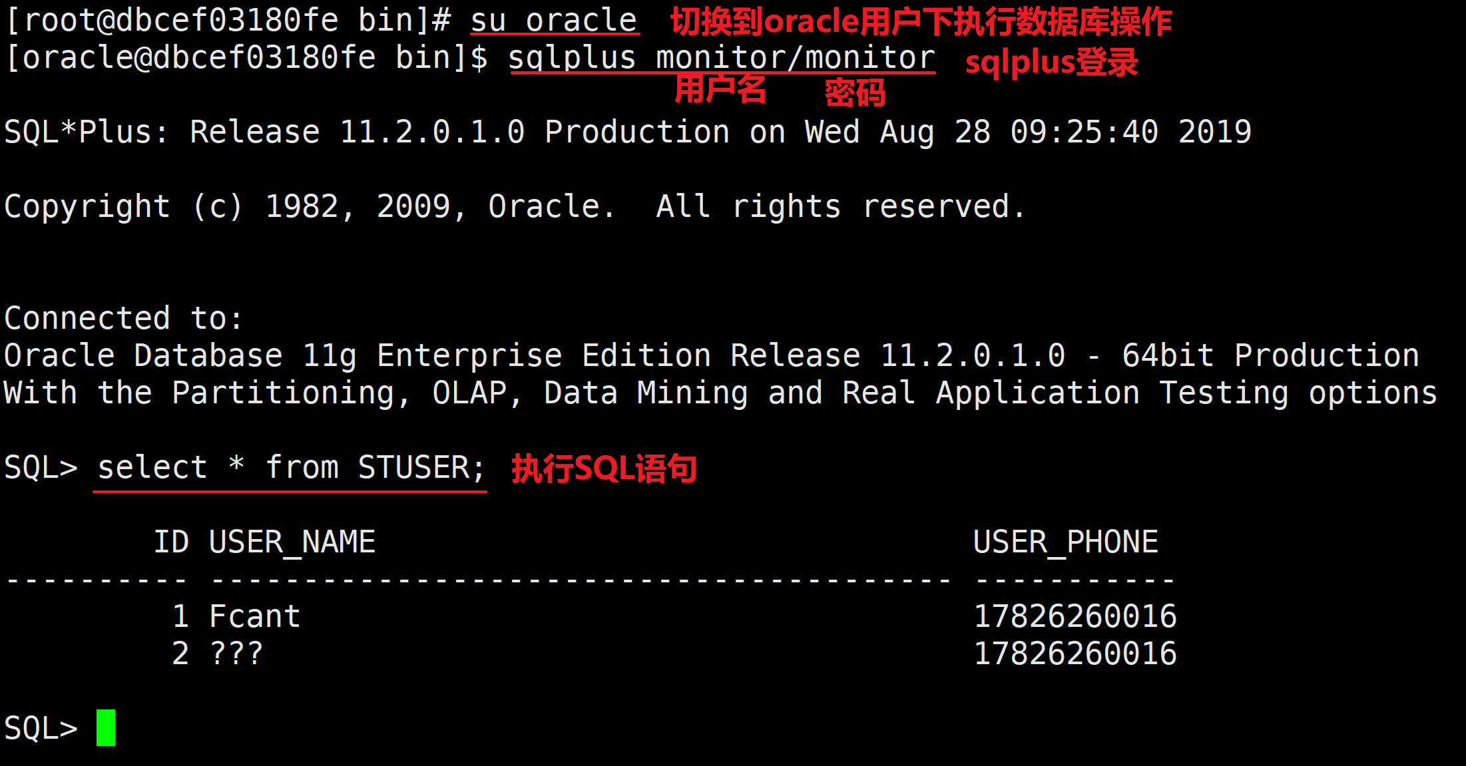The width and height of the screenshot is (1466, 766).
Task: Click the USER_NAME column header
Action: 292,542
